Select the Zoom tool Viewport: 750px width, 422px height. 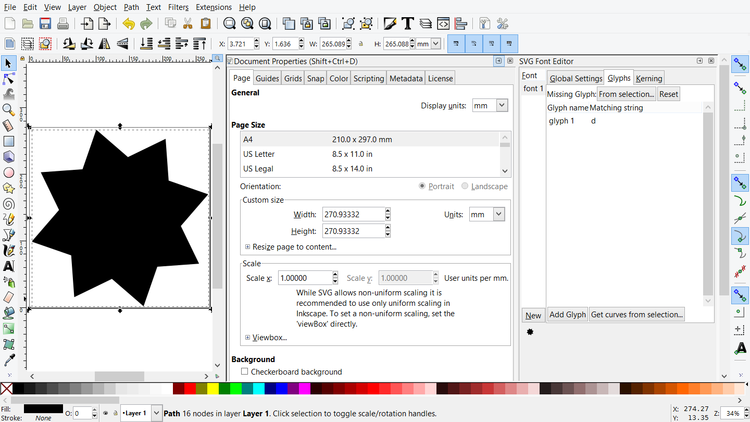(x=9, y=110)
